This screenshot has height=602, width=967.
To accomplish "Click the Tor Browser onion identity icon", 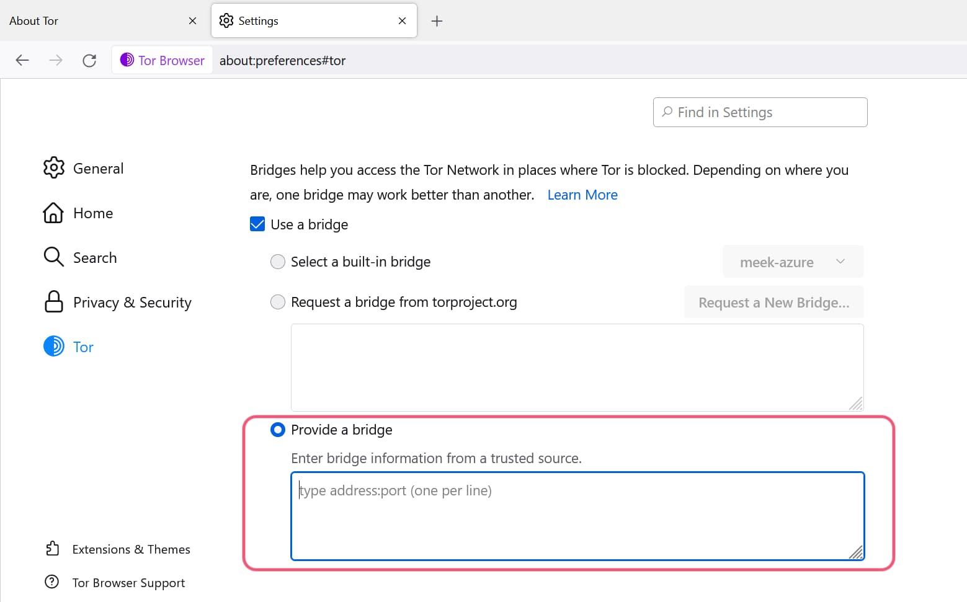I will 127,60.
